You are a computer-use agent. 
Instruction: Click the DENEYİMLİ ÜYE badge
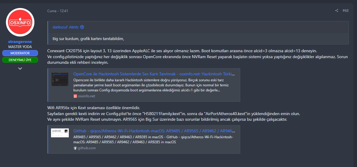(20, 60)
